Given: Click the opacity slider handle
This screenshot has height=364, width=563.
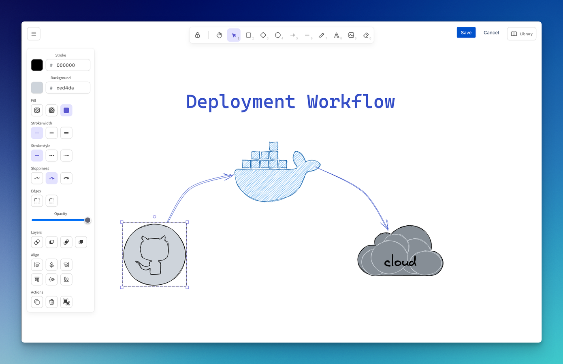Looking at the screenshot, I should [x=87, y=220].
